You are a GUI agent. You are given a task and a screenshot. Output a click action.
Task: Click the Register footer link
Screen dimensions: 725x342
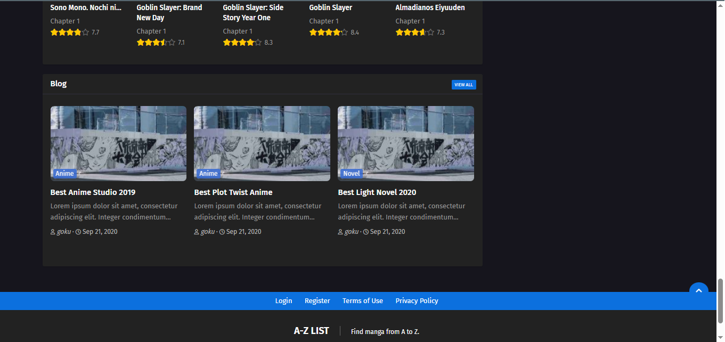(x=317, y=301)
